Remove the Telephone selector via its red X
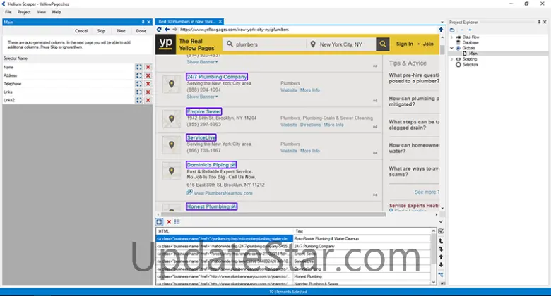551x296 pixels. (x=148, y=84)
